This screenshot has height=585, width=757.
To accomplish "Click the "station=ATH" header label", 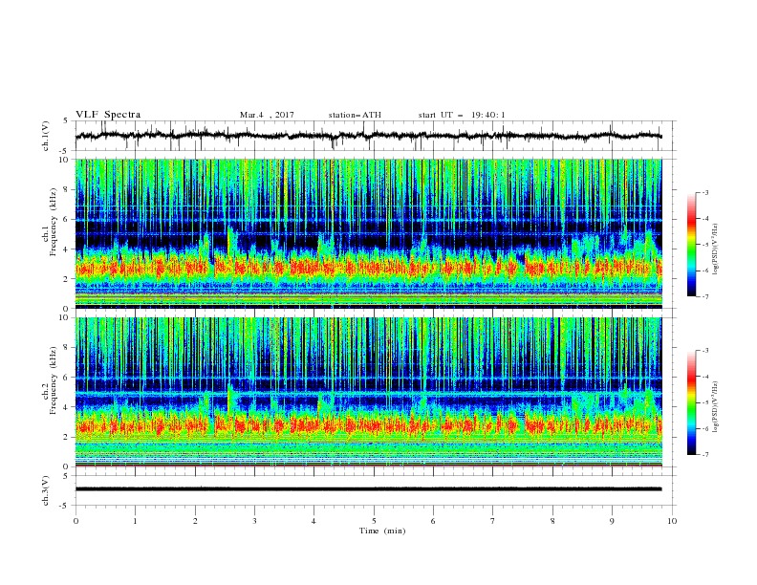I will pyautogui.click(x=355, y=115).
